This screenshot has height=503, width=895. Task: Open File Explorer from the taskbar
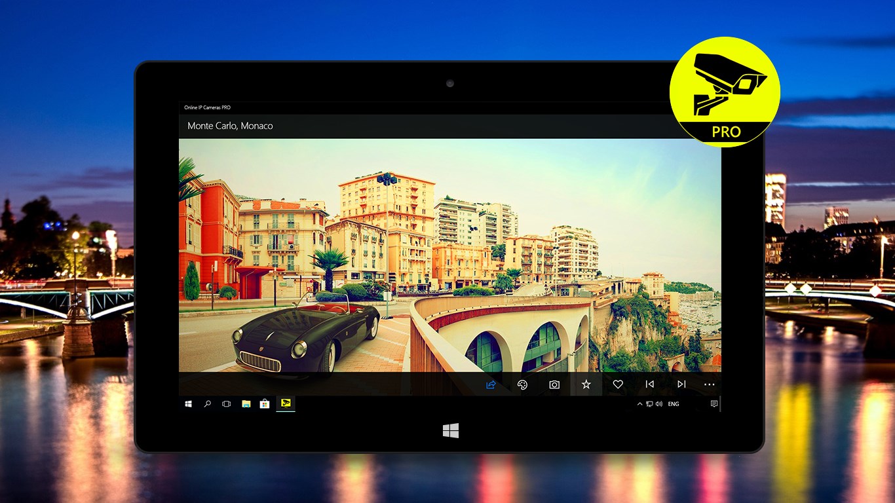(x=244, y=403)
